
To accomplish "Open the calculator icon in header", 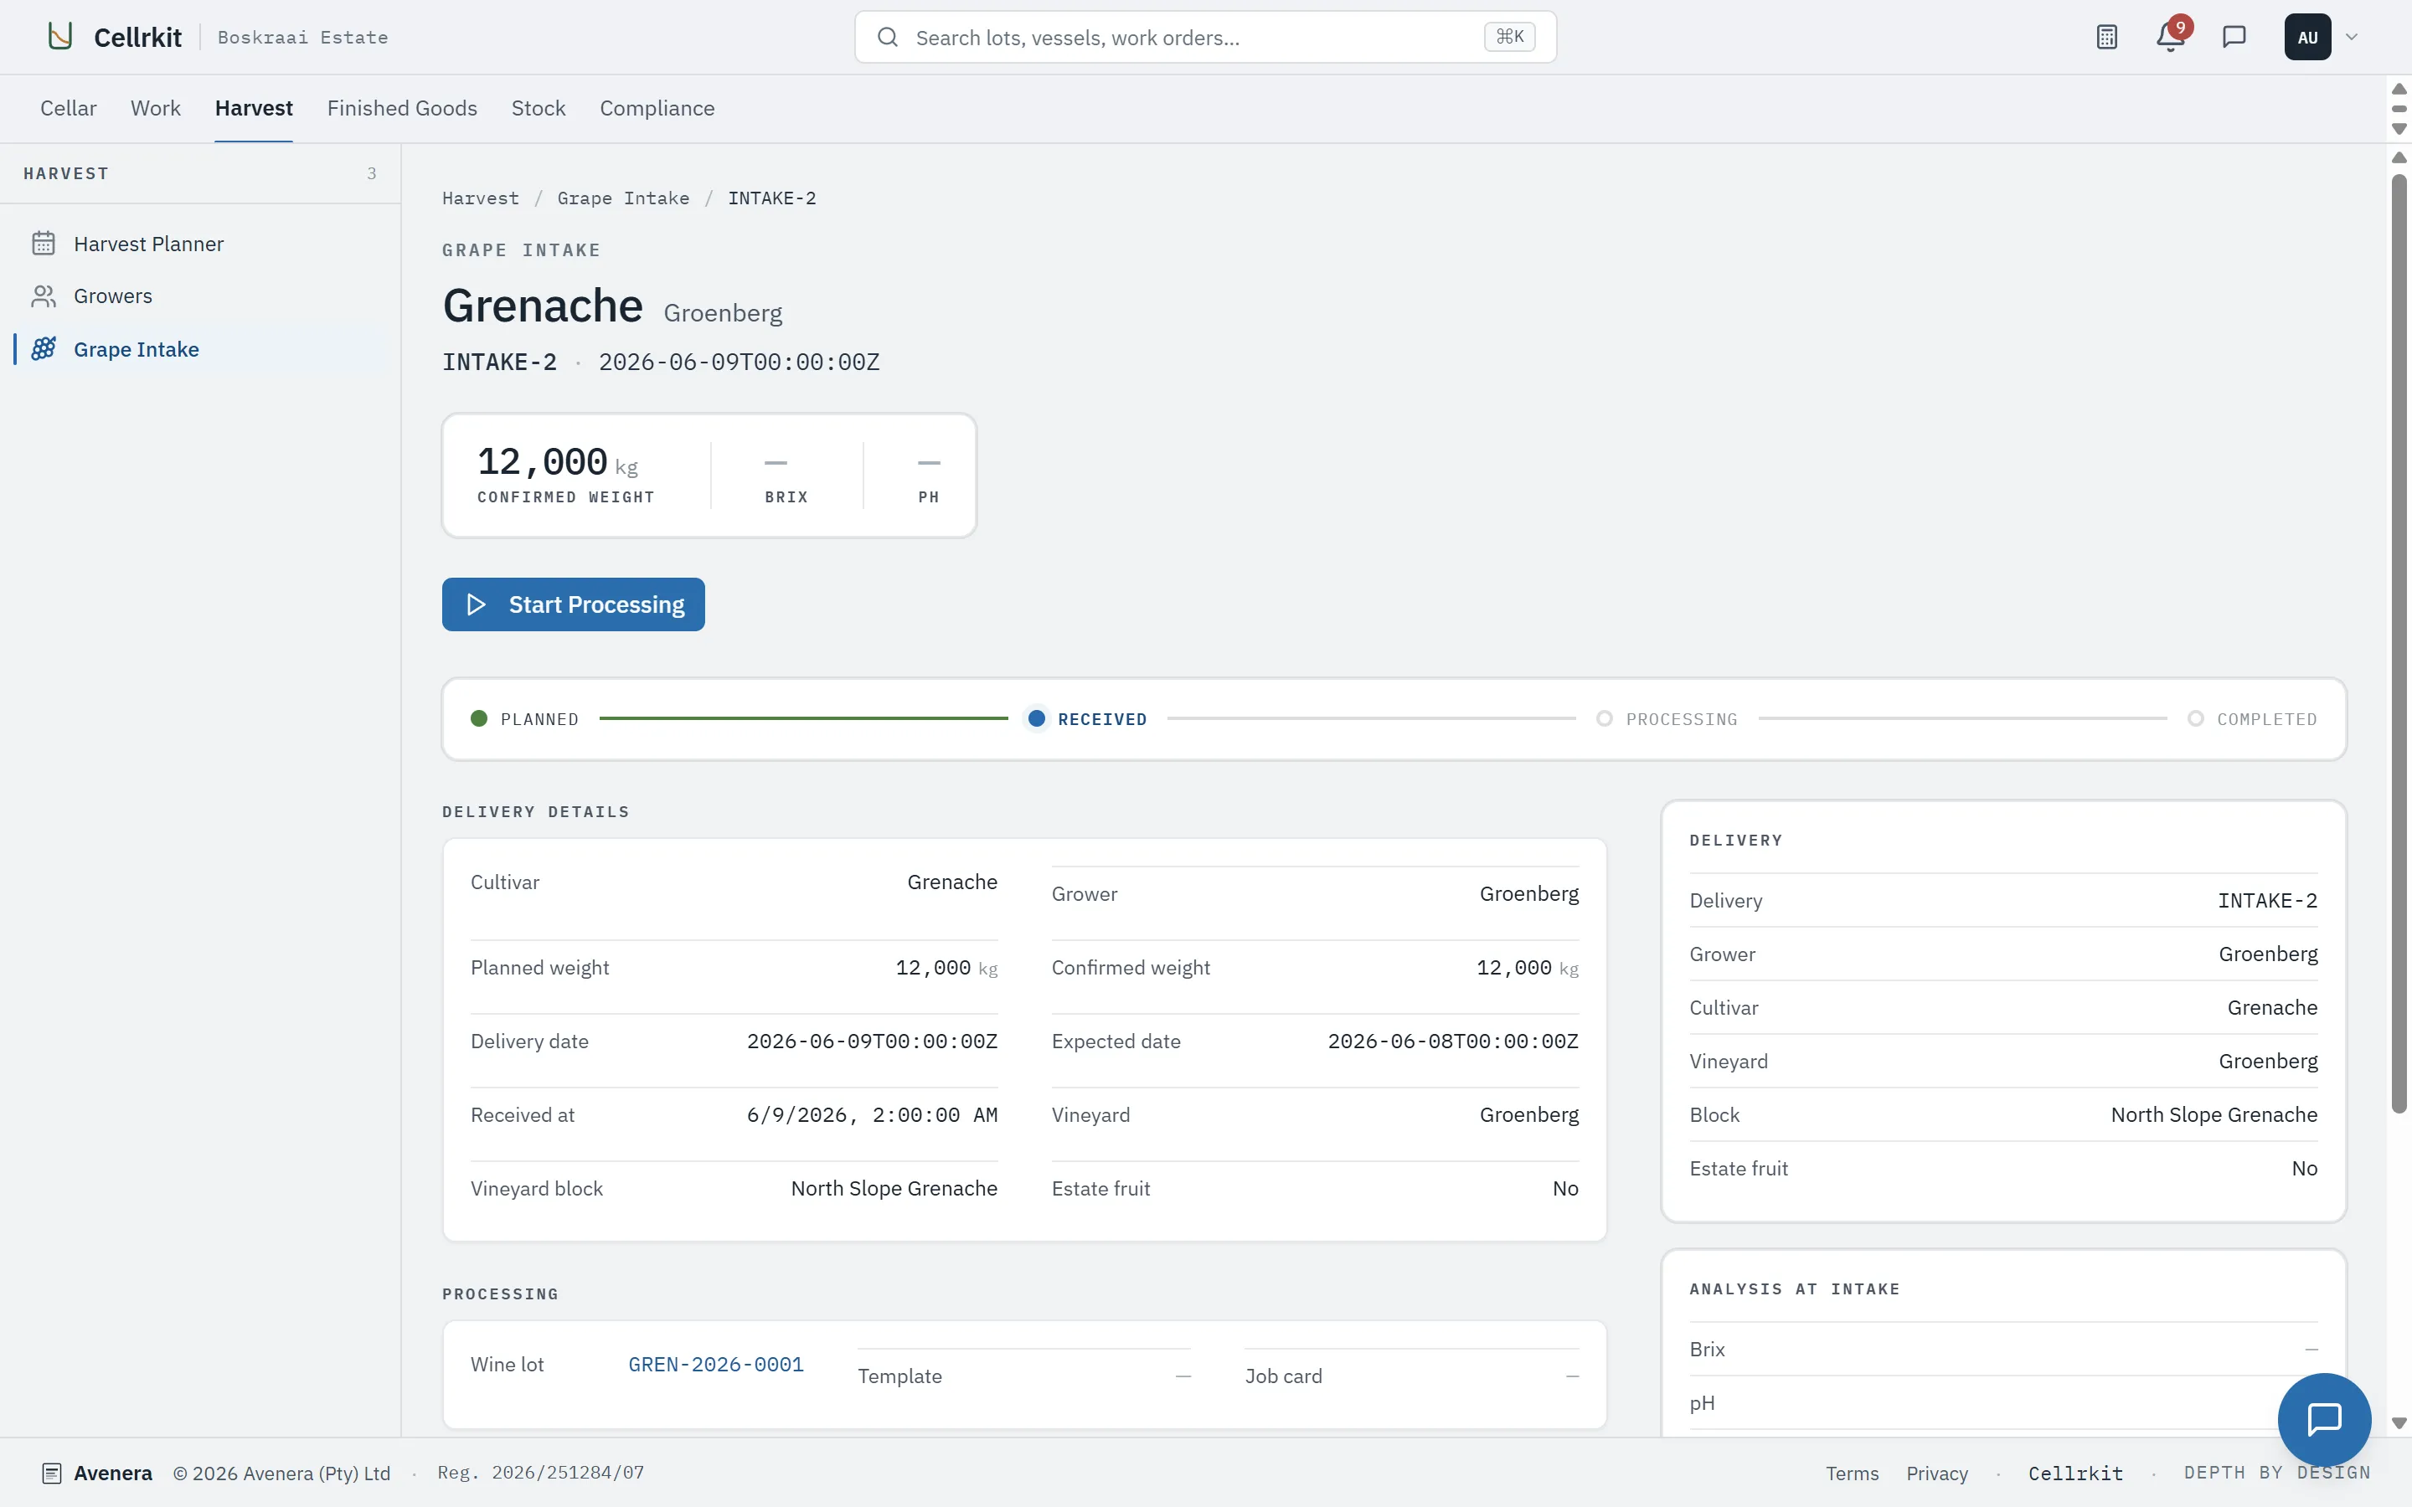I will point(2106,37).
